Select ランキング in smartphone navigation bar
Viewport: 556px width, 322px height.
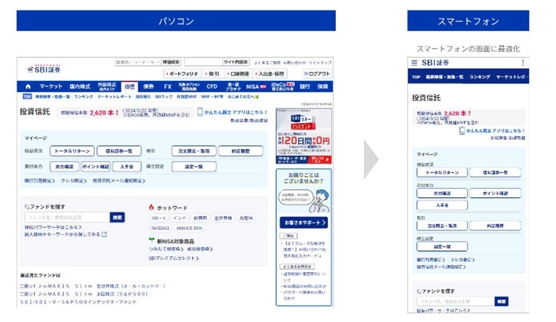pyautogui.click(x=479, y=77)
